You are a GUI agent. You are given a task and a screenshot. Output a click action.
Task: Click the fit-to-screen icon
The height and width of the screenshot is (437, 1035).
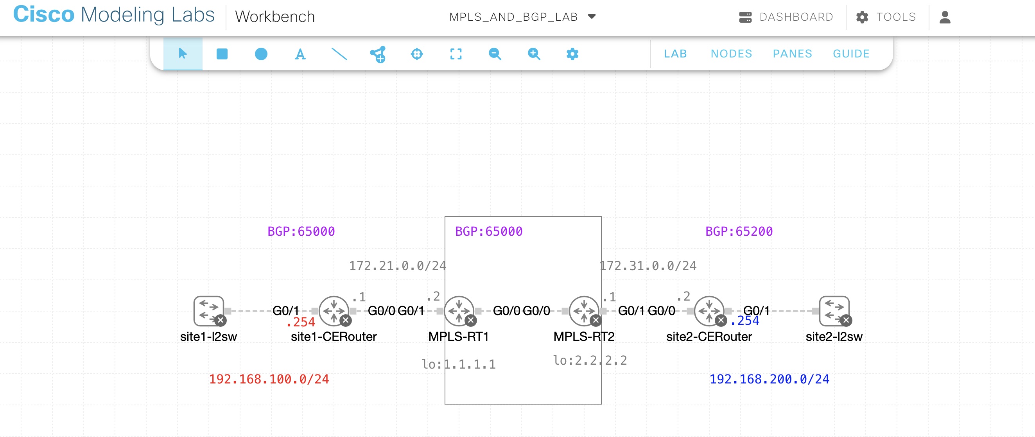coord(455,54)
